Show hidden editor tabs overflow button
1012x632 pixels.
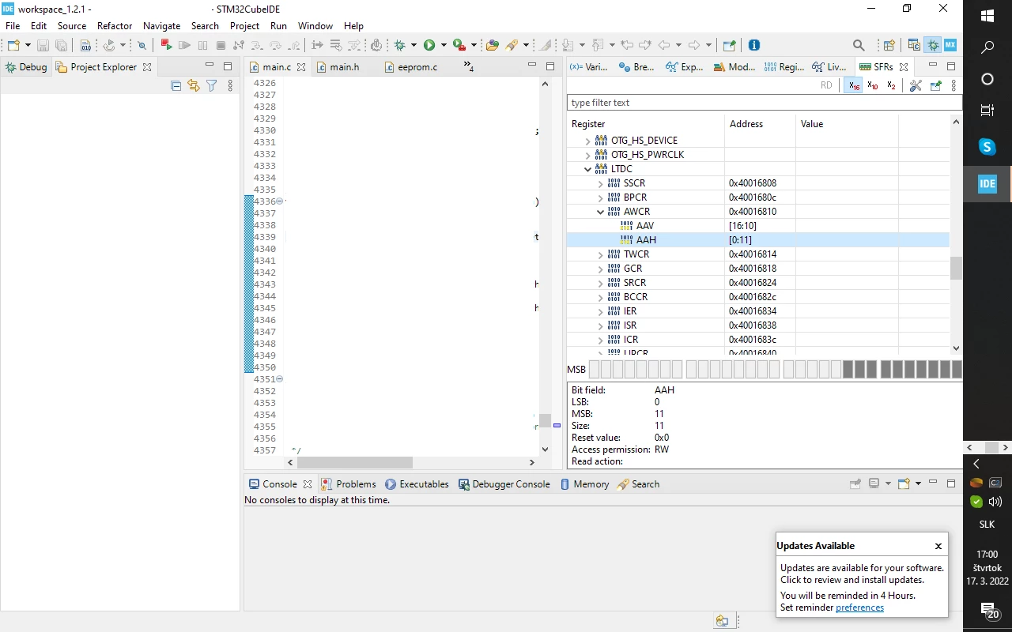468,66
